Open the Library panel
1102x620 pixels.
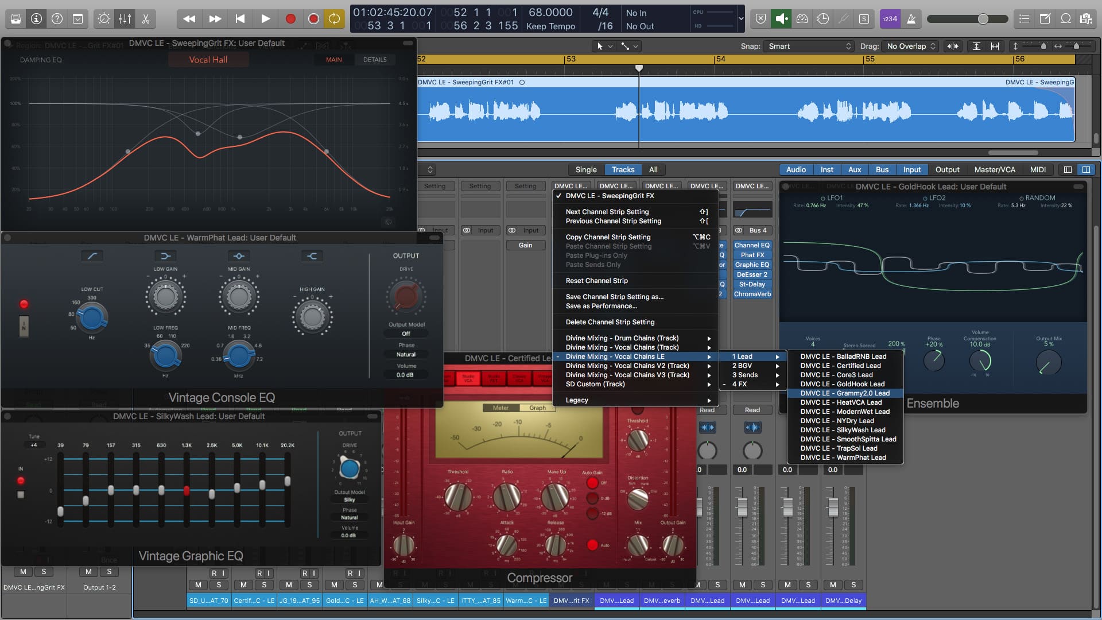pos(16,19)
